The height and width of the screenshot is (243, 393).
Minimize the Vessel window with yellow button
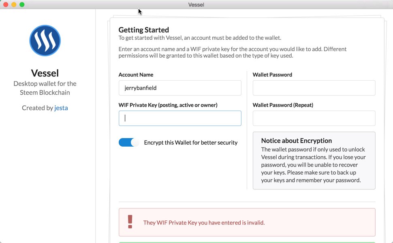click(14, 4)
